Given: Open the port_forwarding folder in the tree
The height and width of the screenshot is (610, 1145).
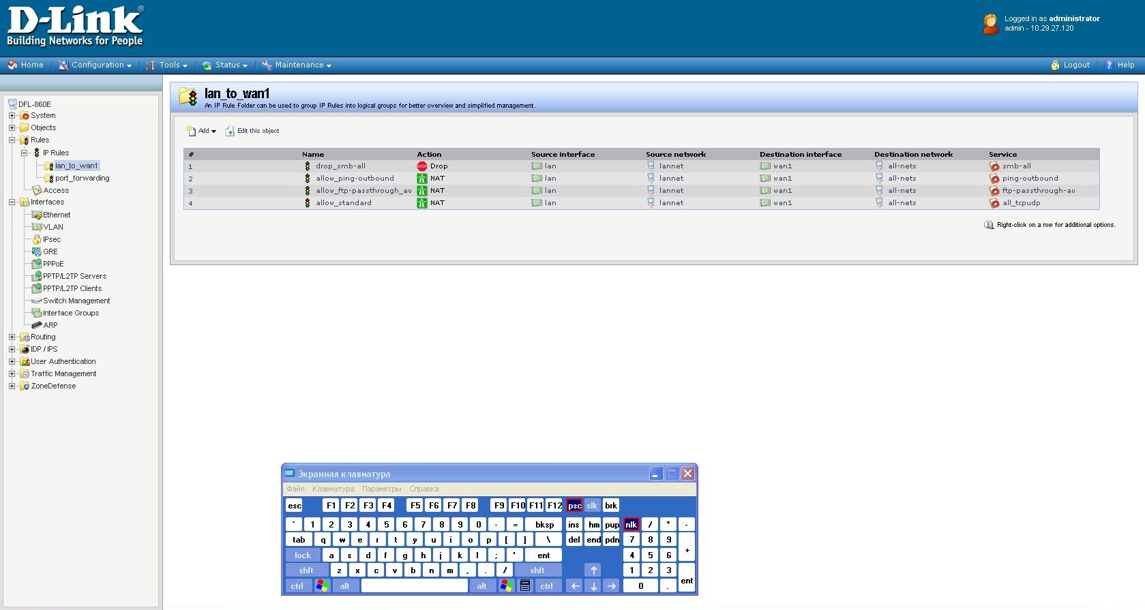Looking at the screenshot, I should (83, 178).
